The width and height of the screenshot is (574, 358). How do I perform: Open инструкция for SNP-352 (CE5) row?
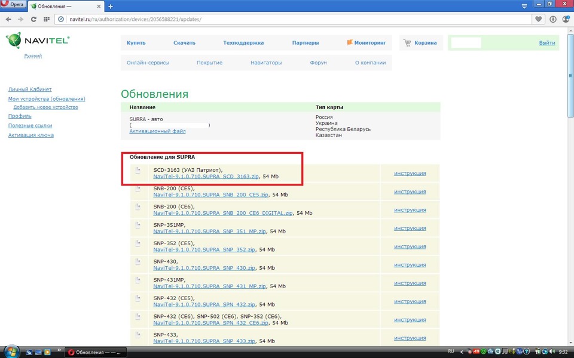[410, 246]
